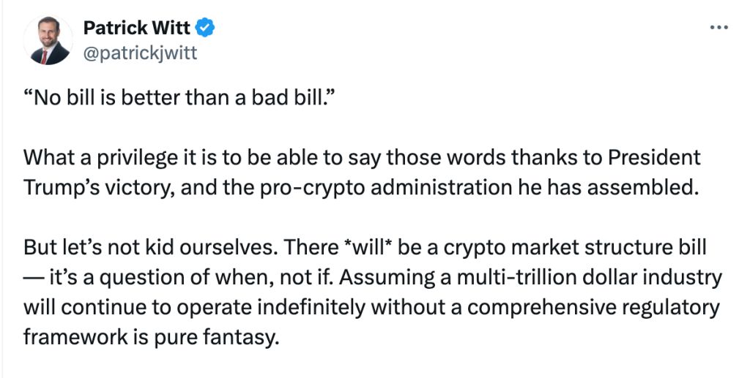The image size is (750, 378).
Task: Open the Patrick Witt display name link
Action: [x=137, y=29]
